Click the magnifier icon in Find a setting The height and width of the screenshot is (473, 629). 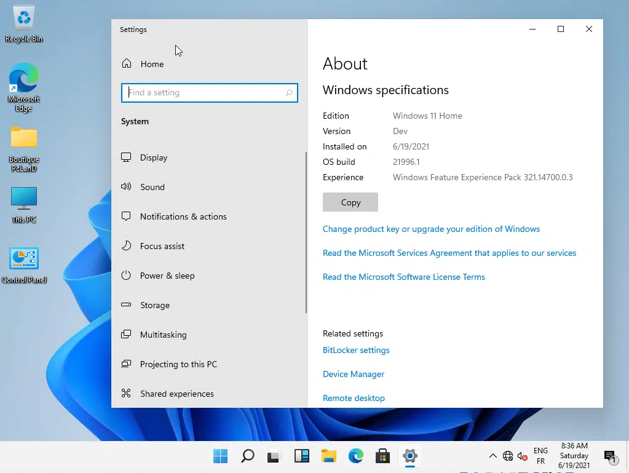point(289,93)
